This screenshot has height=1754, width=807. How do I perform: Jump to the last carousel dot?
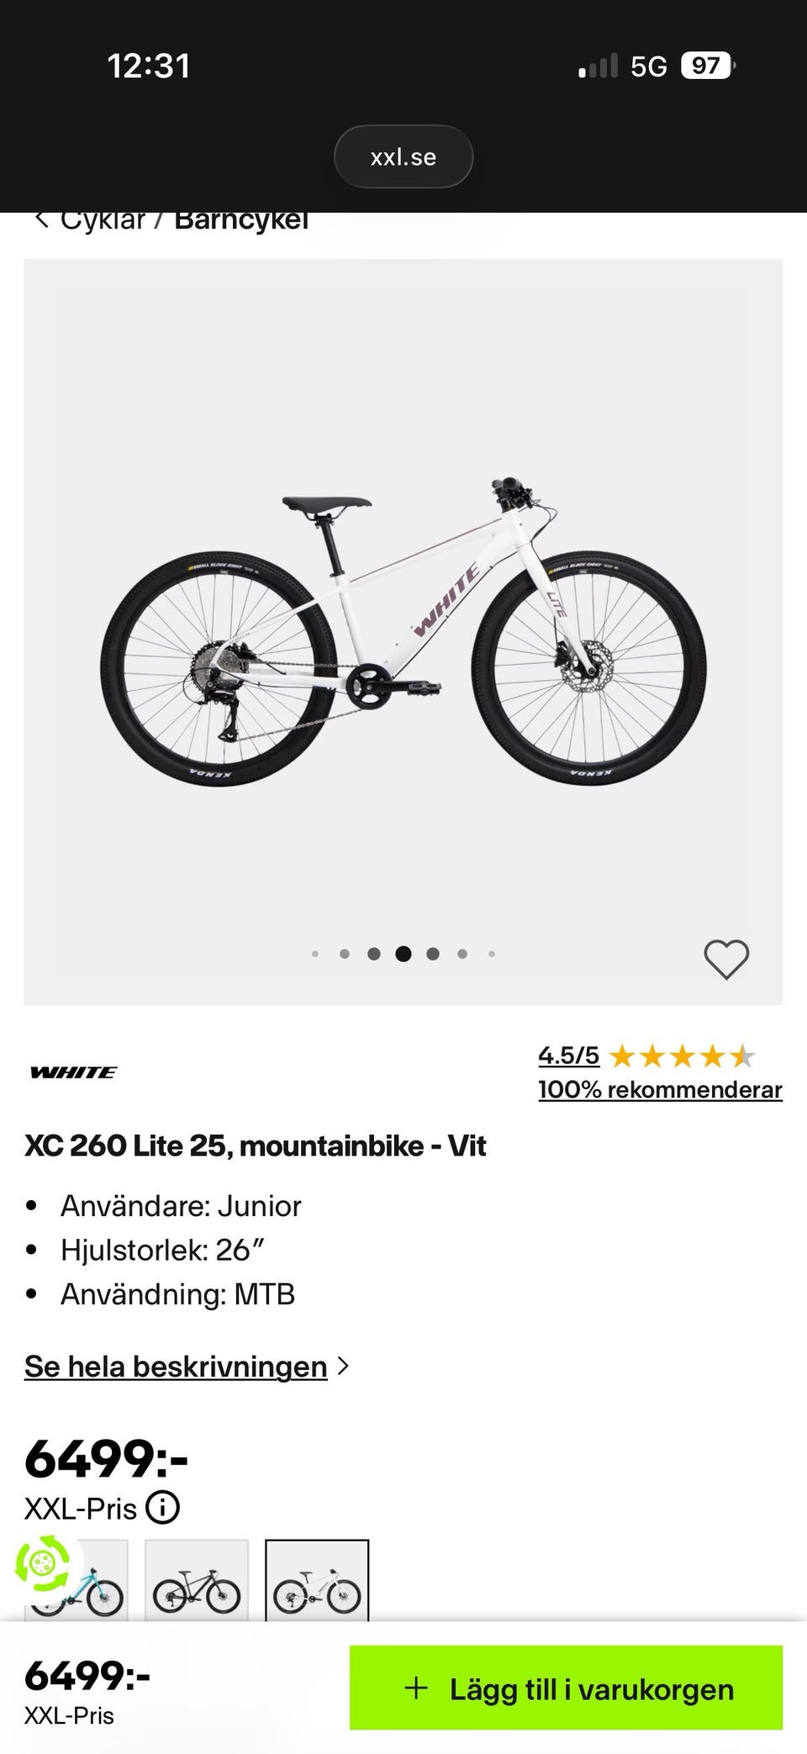(x=492, y=954)
